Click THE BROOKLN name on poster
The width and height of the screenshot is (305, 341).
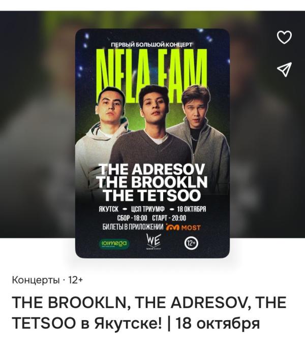click(x=152, y=182)
